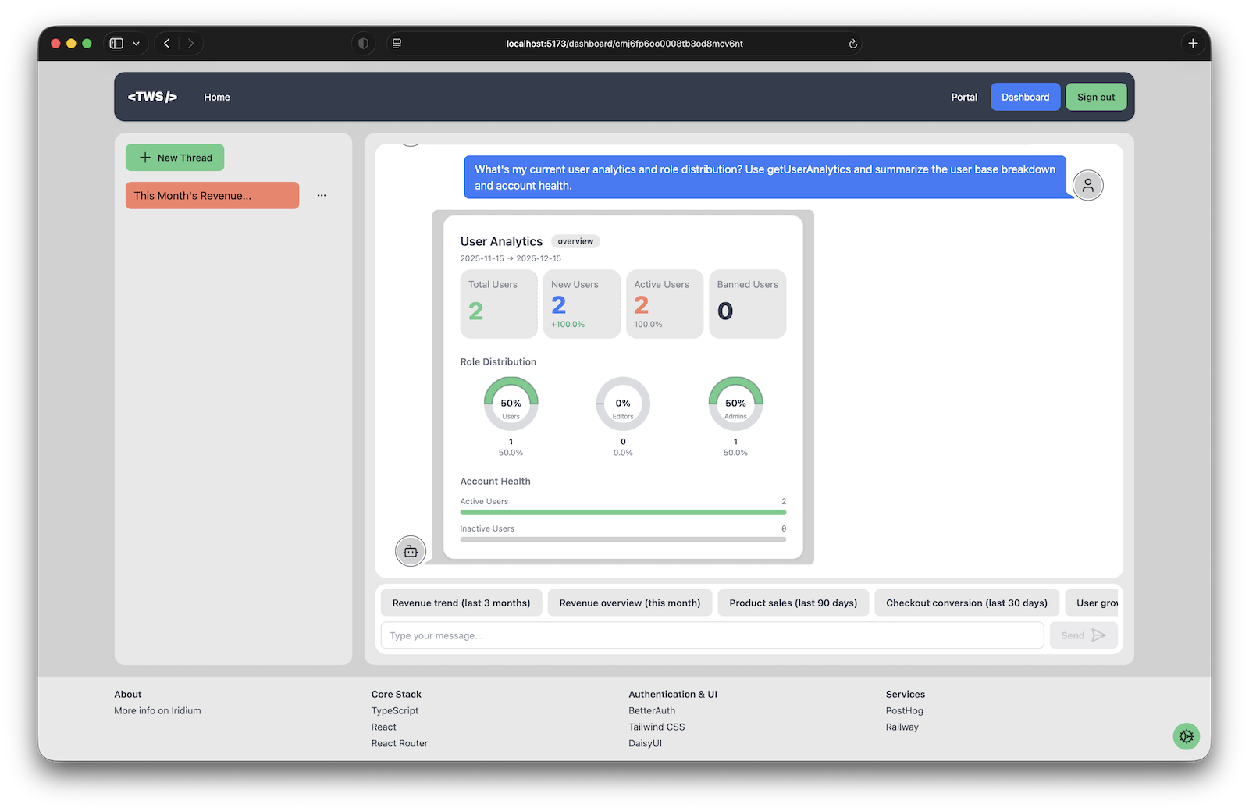The image size is (1249, 811).
Task: Click the Sign out button
Action: [x=1095, y=97]
